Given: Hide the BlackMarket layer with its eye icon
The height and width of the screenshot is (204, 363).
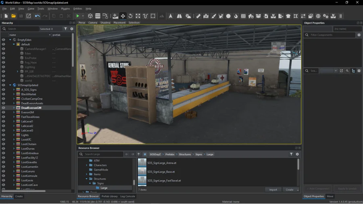Looking at the screenshot, I should pos(4,94).
